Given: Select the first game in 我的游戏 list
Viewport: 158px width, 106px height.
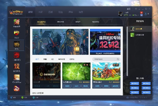Looking at the screenshot, I should [140, 29].
